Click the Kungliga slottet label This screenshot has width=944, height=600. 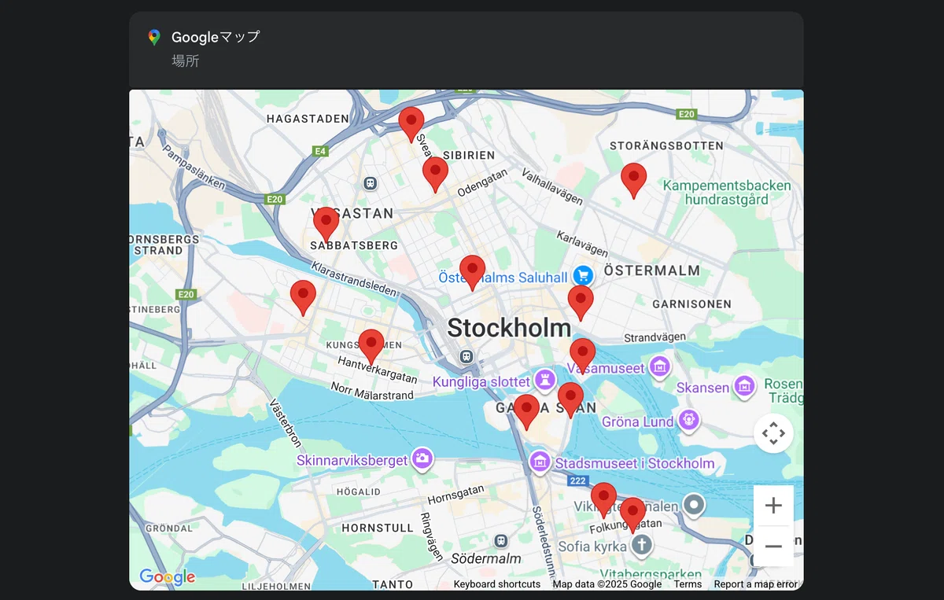tap(481, 381)
